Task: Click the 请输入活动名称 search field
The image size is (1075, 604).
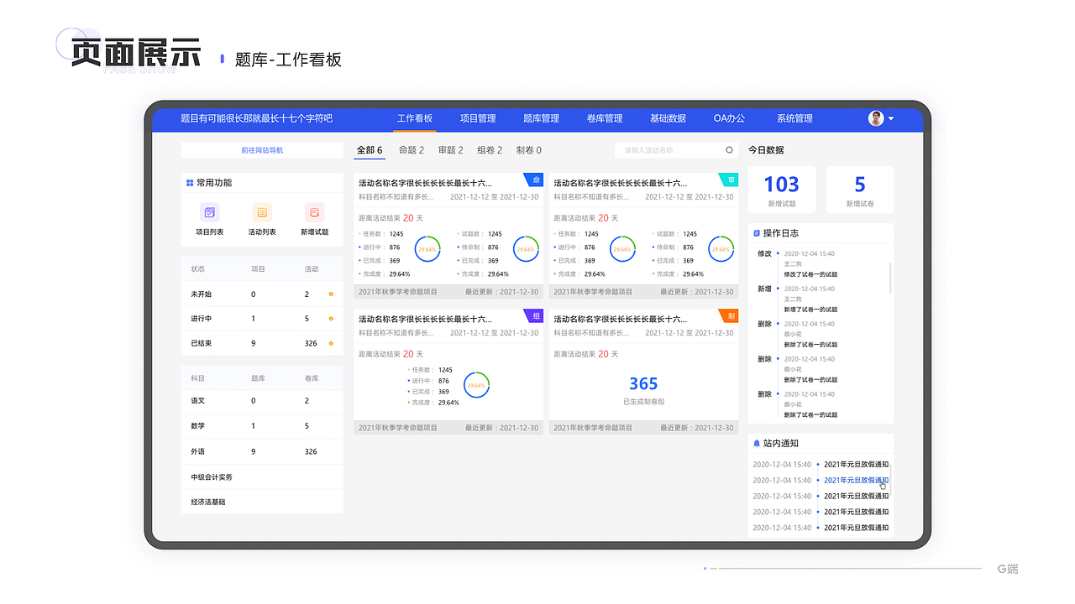Action: (x=676, y=150)
